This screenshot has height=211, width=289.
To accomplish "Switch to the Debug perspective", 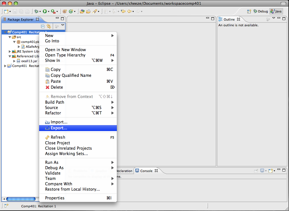I will tap(261, 11).
